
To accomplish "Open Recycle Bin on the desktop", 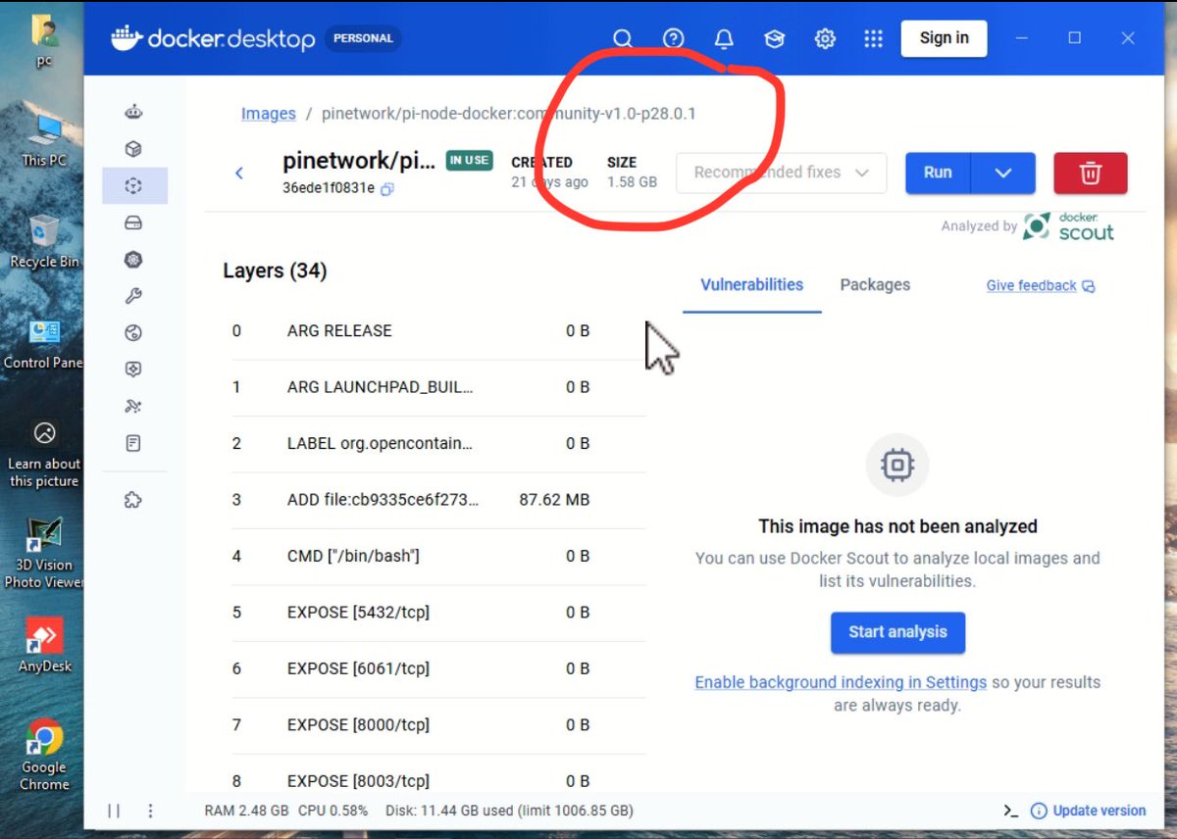I will pyautogui.click(x=44, y=242).
